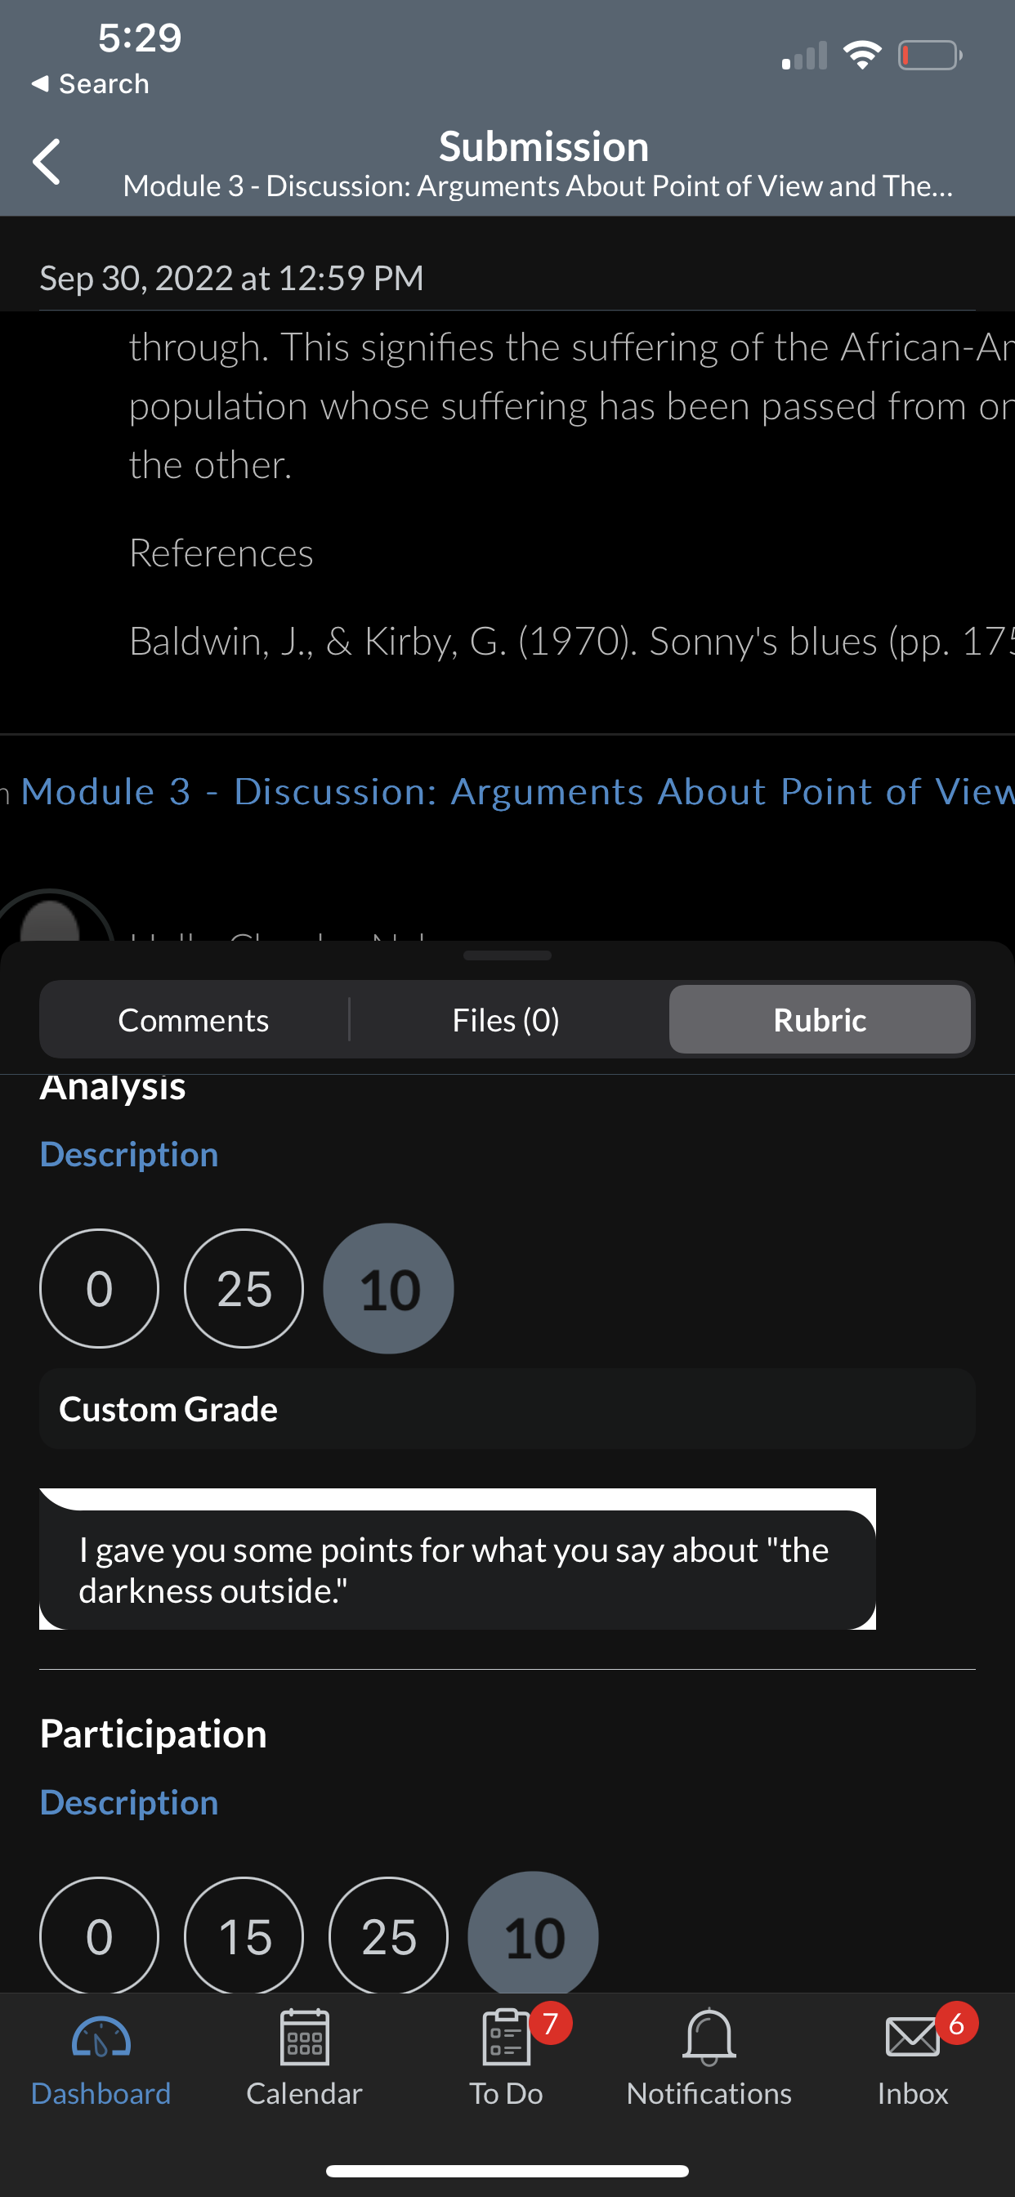
Task: Open the Calendar icon in bottom bar
Action: coord(305,2037)
